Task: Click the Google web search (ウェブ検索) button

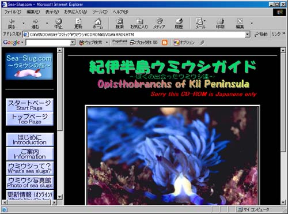Action: click(90, 43)
